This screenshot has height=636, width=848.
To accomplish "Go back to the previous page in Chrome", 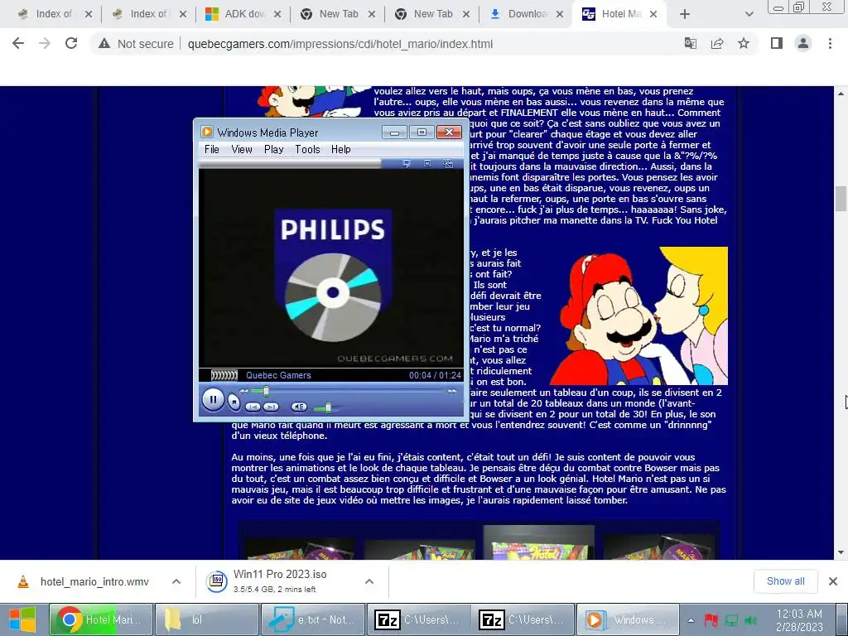I will [x=18, y=43].
